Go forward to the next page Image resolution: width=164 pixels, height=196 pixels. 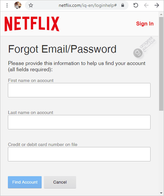click(x=157, y=5)
